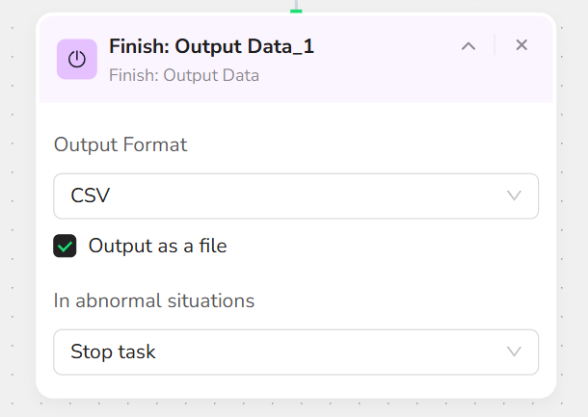This screenshot has width=588, height=417.
Task: Click the In abnormal situations label
Action: tap(154, 300)
